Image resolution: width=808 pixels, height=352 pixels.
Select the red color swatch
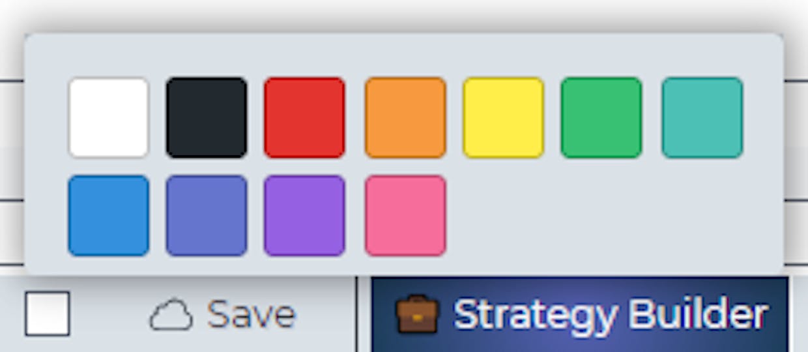point(304,118)
